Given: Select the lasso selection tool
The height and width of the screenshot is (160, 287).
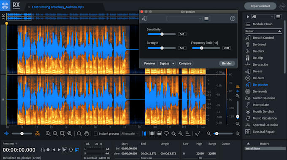Looking at the screenshot, I should pyautogui.click(x=166, y=133).
